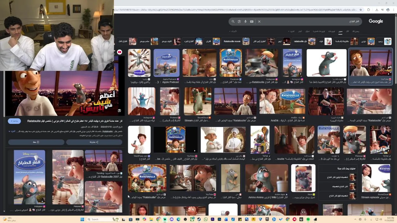The image size is (397, 223).
Task: Open the Apple Podcast image result
Action: click(x=167, y=63)
